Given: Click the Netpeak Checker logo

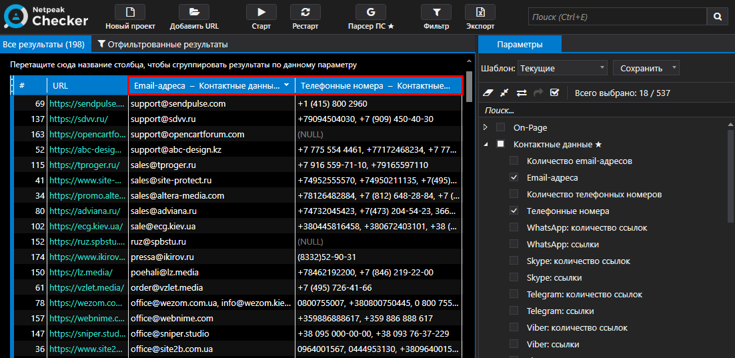Looking at the screenshot, I should [46, 17].
